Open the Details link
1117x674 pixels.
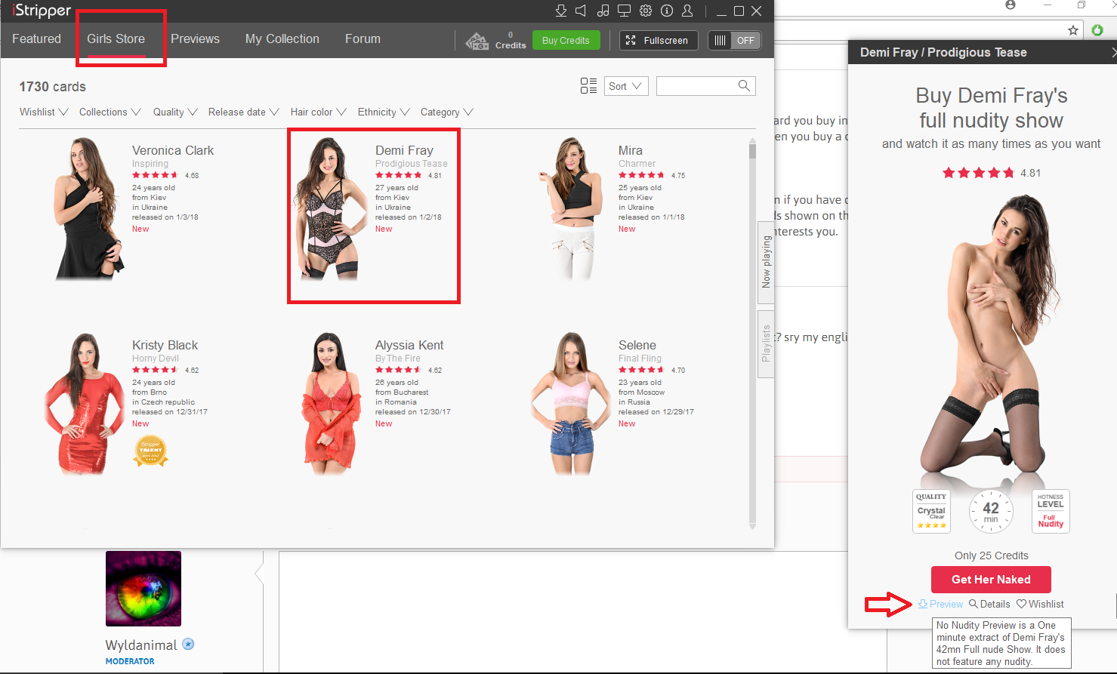click(989, 604)
